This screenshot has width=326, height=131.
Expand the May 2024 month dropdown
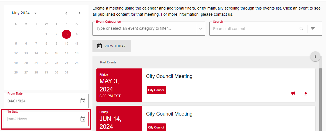[35, 13]
